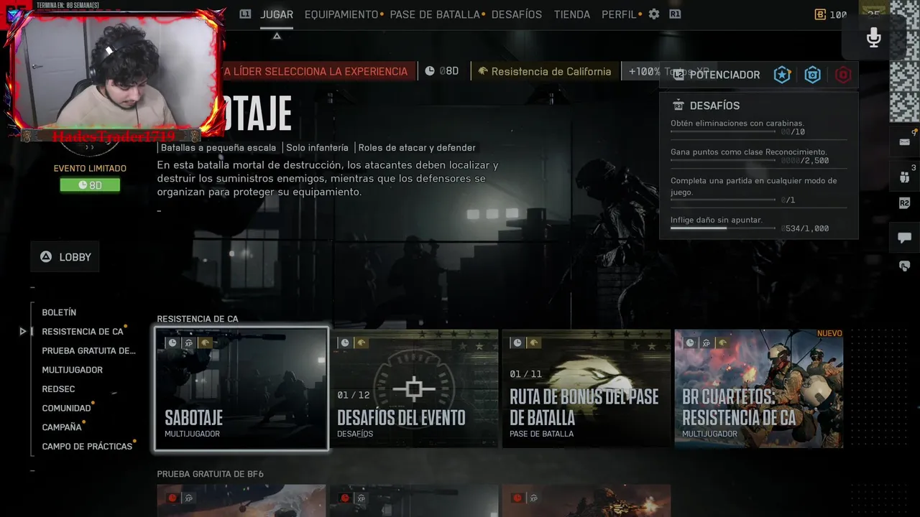Select CAMPAÑA in the left sidebar
This screenshot has width=920, height=517.
click(62, 427)
